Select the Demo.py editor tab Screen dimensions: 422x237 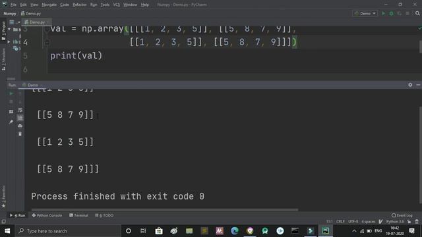(37, 22)
